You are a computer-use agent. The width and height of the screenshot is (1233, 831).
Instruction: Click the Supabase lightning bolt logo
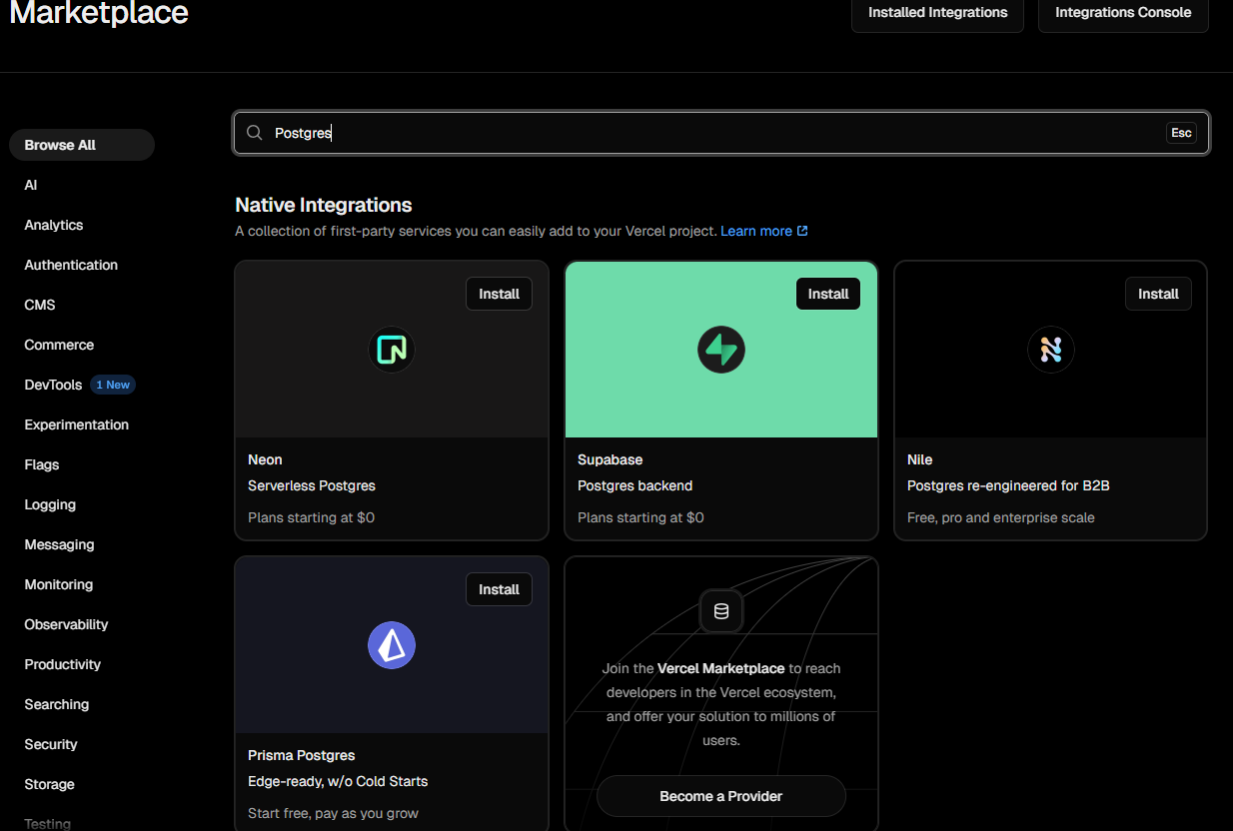point(720,350)
